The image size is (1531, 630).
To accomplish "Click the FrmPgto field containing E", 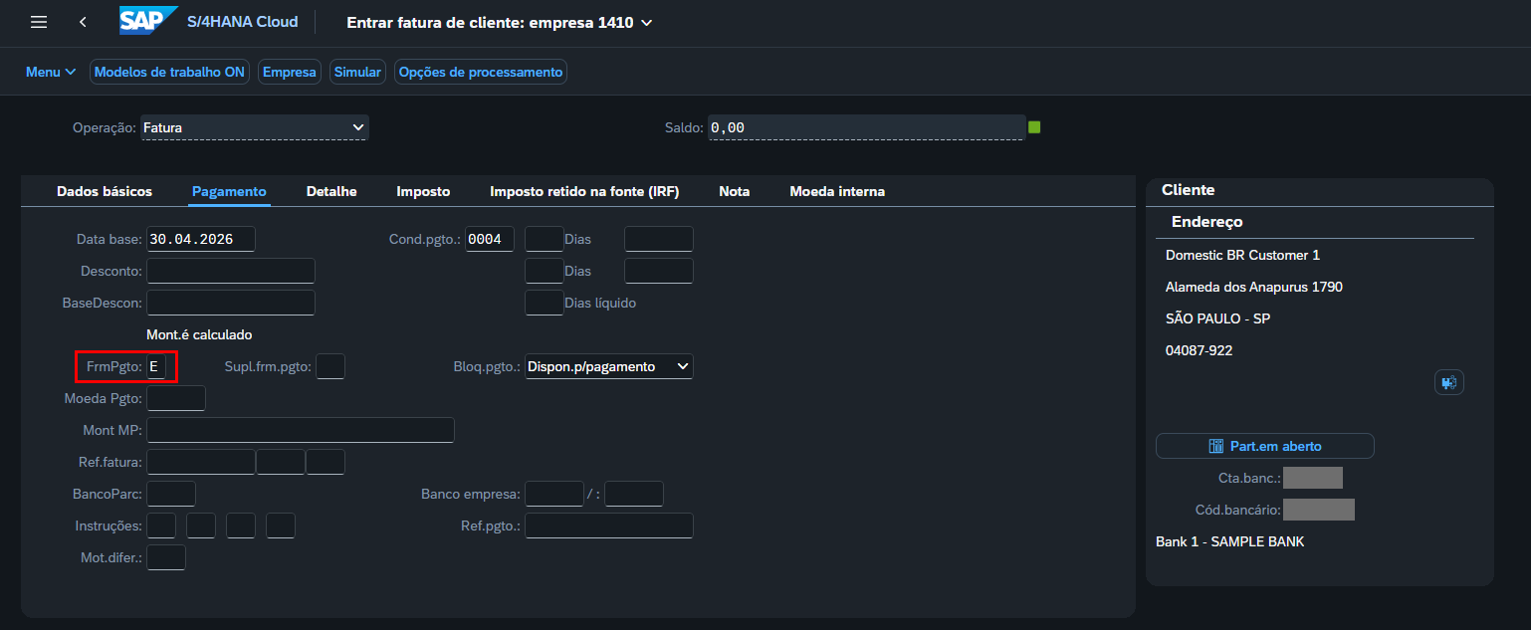I will point(156,366).
